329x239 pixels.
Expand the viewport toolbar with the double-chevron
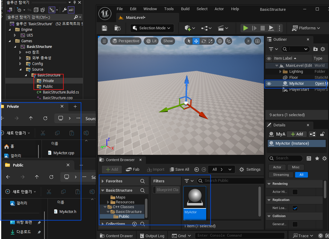248,41
